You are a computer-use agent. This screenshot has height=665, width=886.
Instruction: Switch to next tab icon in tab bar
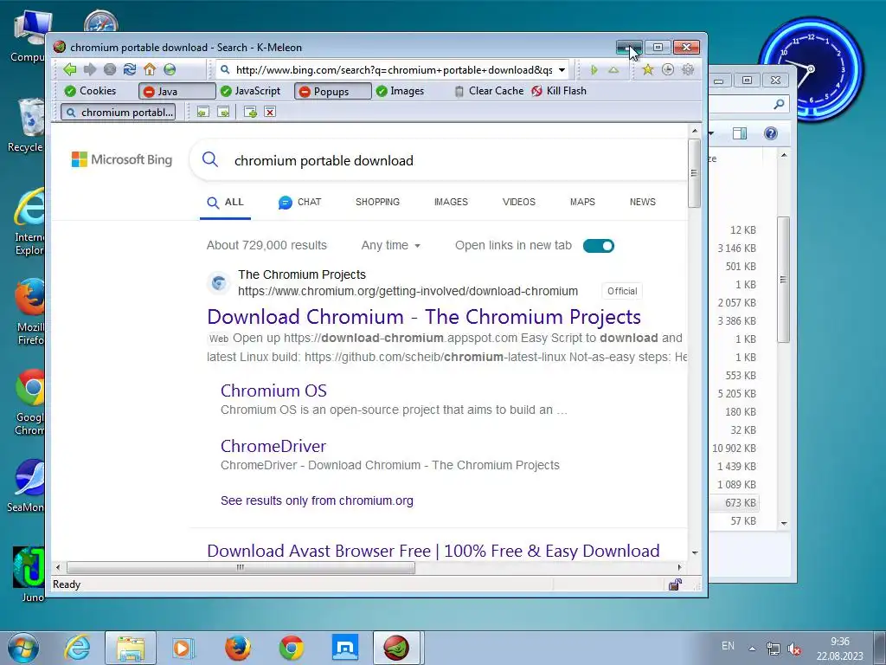click(223, 112)
